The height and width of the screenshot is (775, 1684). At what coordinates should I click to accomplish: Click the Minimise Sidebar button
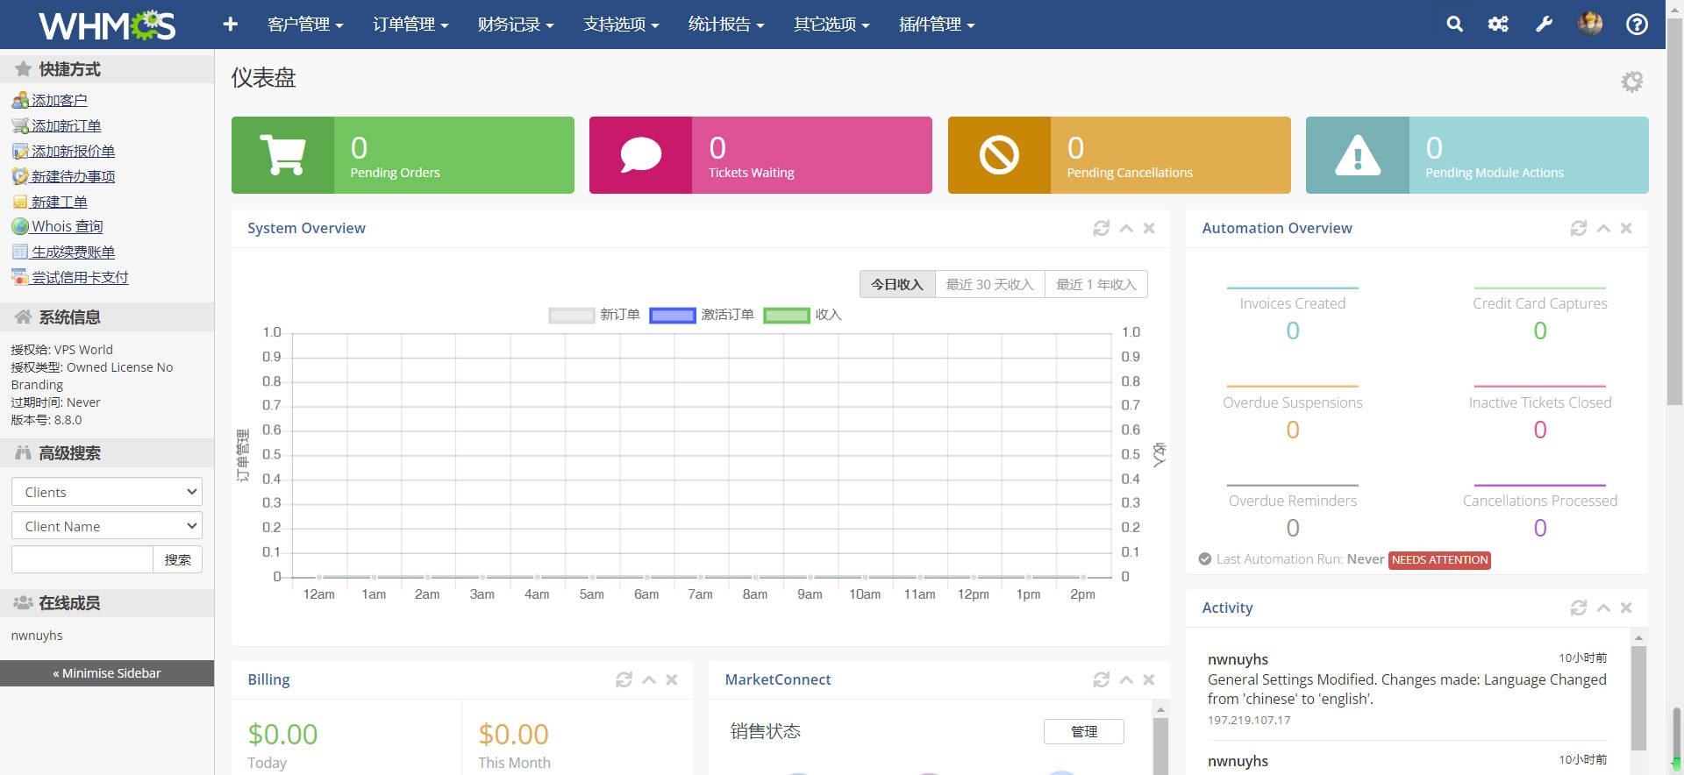click(107, 673)
